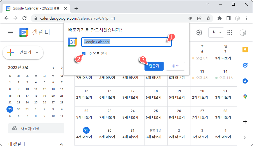This screenshot has width=253, height=146.
Task: Open Google Keep side panel icon
Action: [x=245, y=50]
